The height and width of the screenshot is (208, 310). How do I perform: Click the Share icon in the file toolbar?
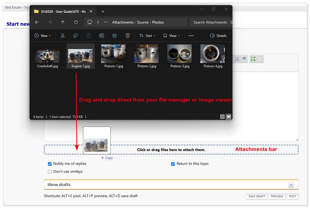coord(115,36)
